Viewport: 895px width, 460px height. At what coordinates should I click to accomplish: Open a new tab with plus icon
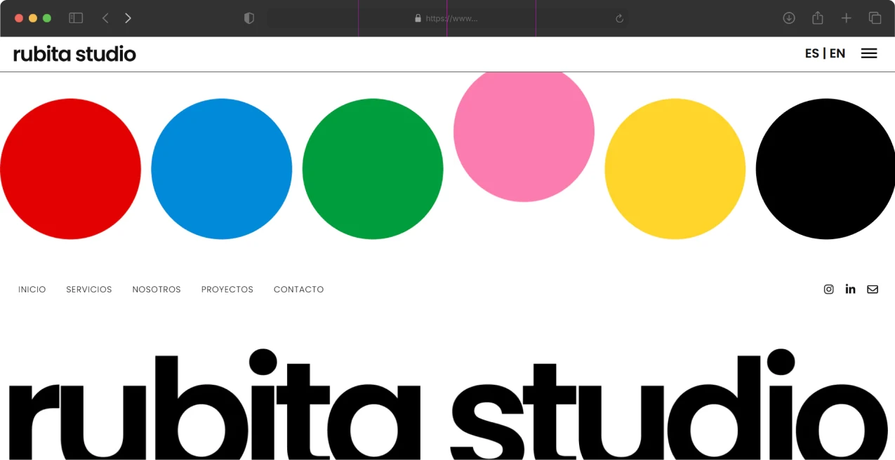coord(847,18)
